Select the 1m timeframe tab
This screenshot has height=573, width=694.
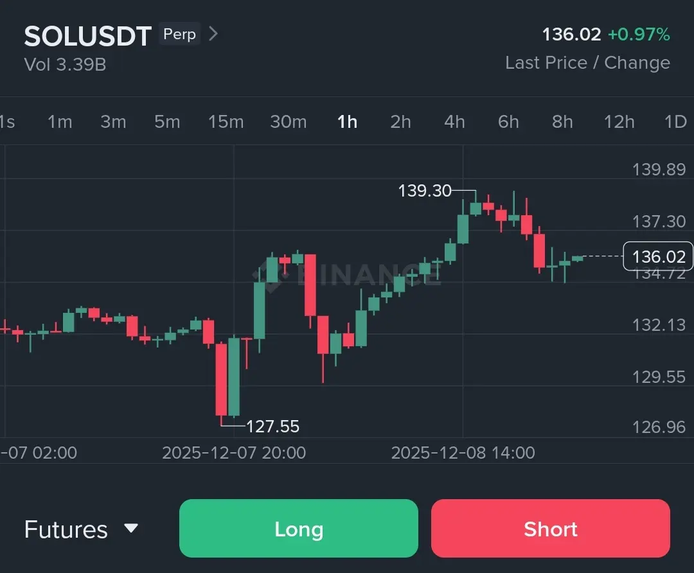tap(60, 121)
